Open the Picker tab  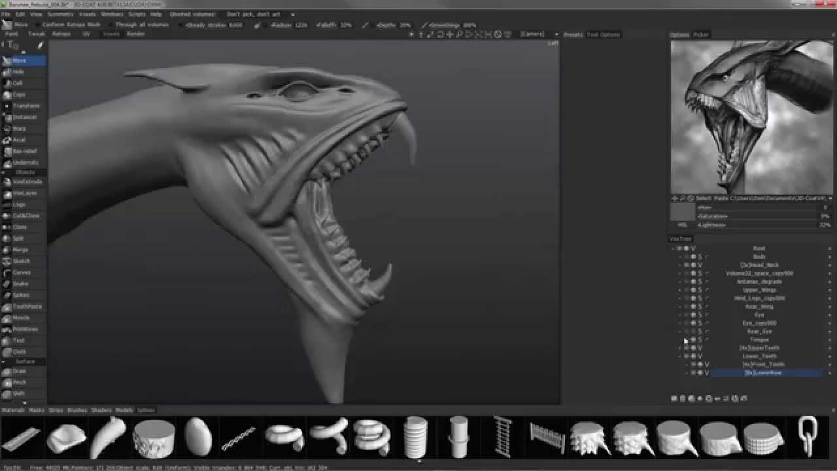(700, 35)
